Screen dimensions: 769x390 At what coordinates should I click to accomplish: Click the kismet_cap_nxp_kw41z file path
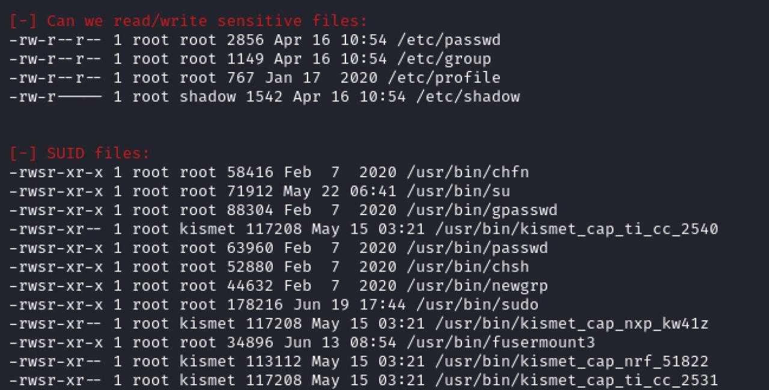(571, 324)
